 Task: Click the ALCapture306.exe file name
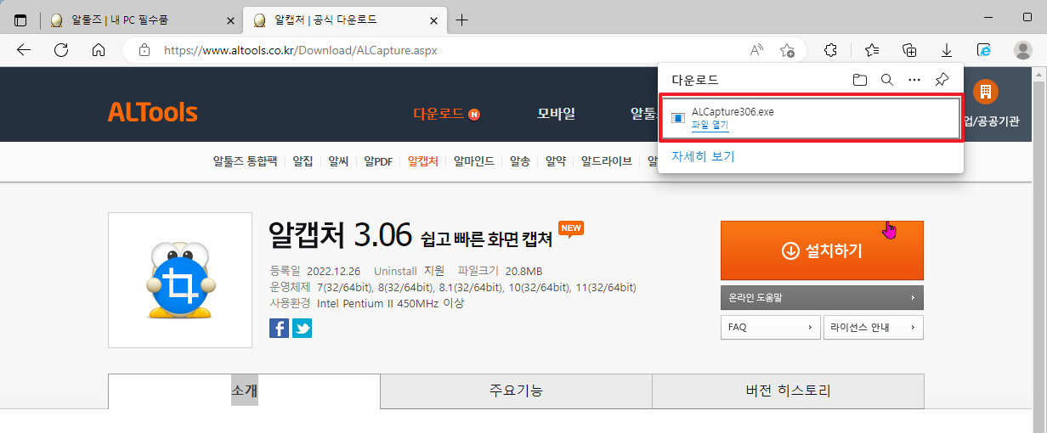(x=733, y=111)
